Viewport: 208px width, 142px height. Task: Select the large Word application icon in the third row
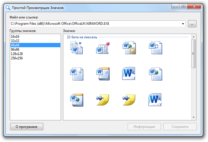pos(155,100)
